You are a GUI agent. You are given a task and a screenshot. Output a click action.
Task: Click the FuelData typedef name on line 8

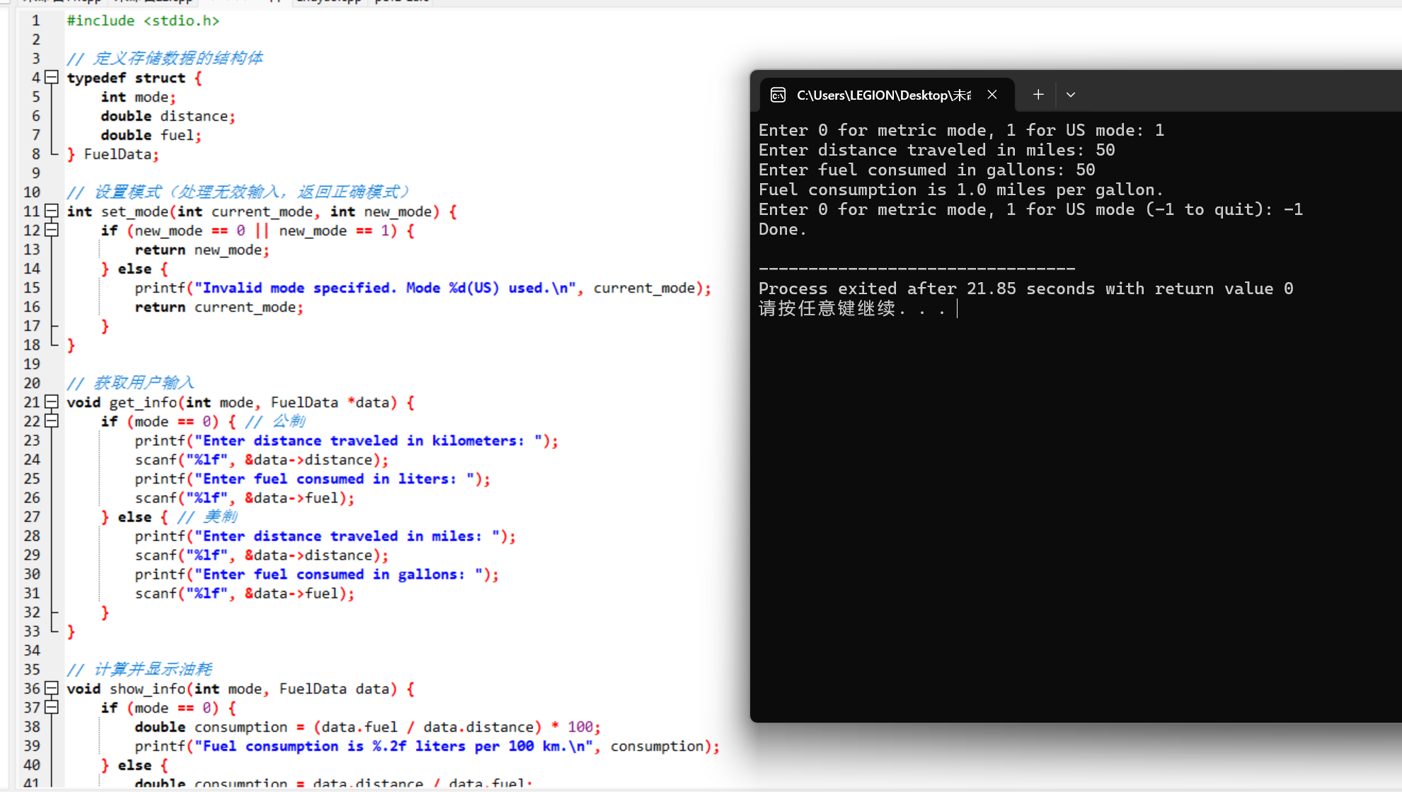(x=117, y=154)
